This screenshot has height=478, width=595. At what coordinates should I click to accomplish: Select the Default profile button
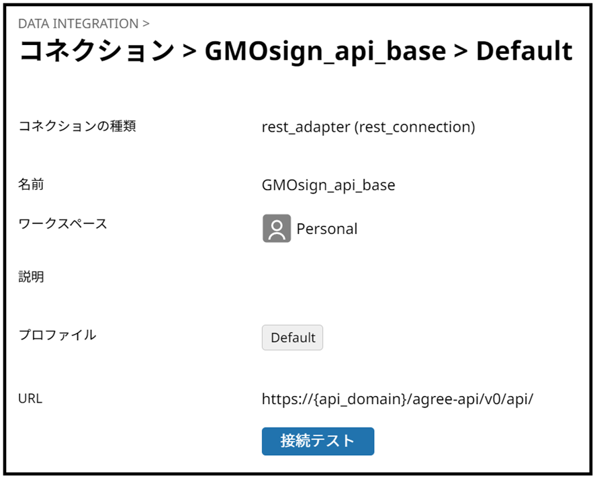[292, 337]
